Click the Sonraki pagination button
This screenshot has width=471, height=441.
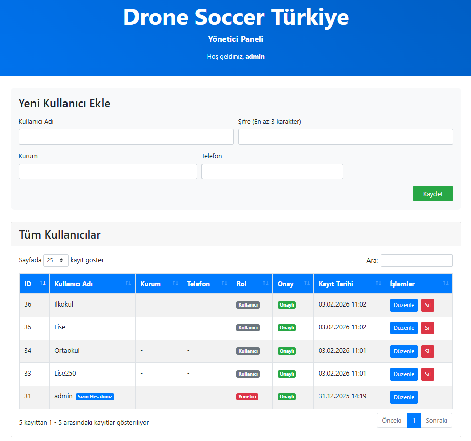[436, 420]
